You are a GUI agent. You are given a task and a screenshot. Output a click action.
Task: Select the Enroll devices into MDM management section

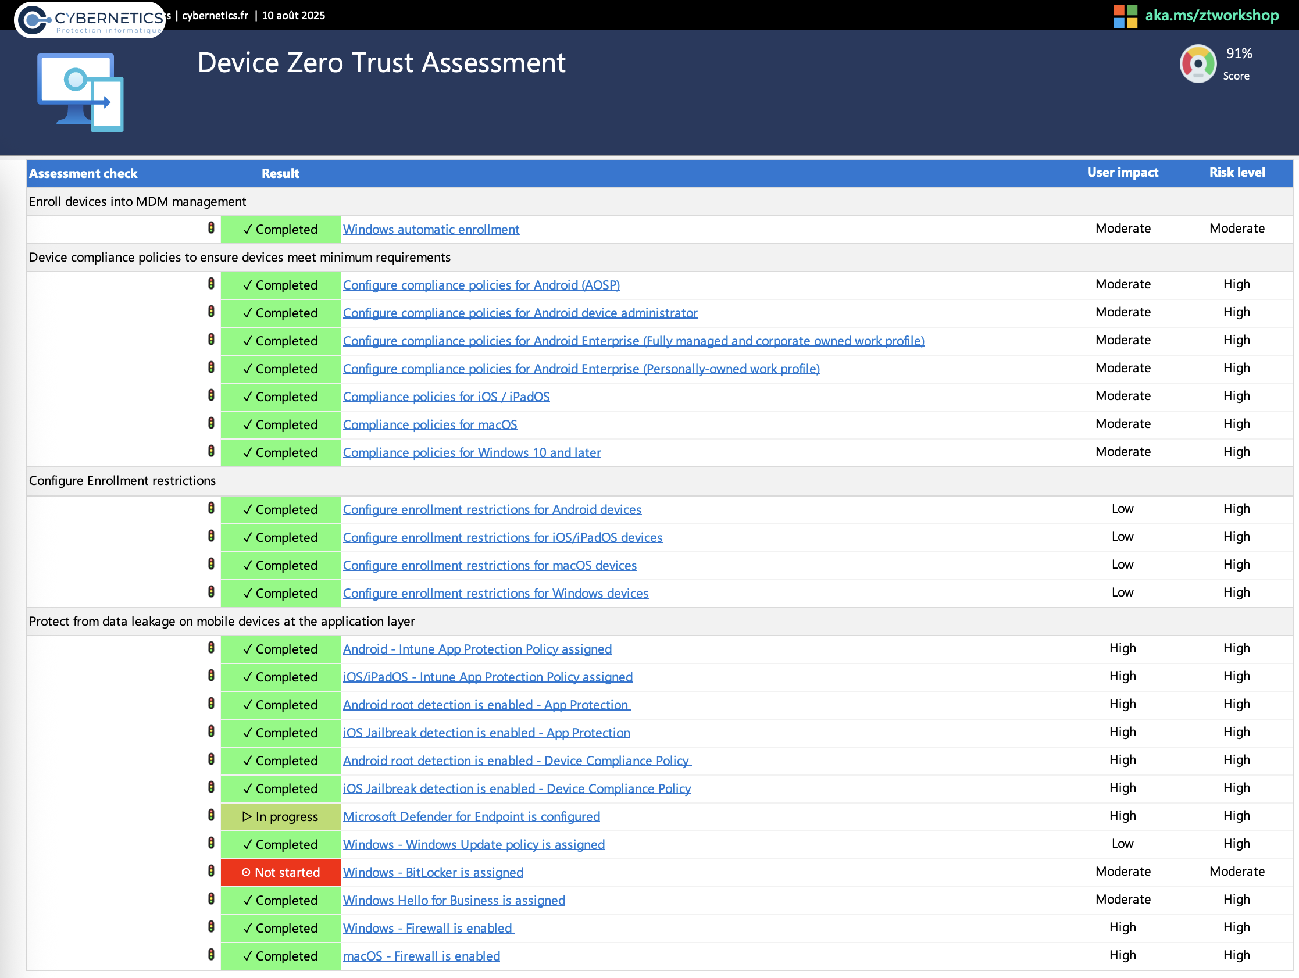click(x=137, y=202)
